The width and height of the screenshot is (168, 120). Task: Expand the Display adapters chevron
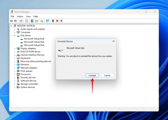(15, 49)
